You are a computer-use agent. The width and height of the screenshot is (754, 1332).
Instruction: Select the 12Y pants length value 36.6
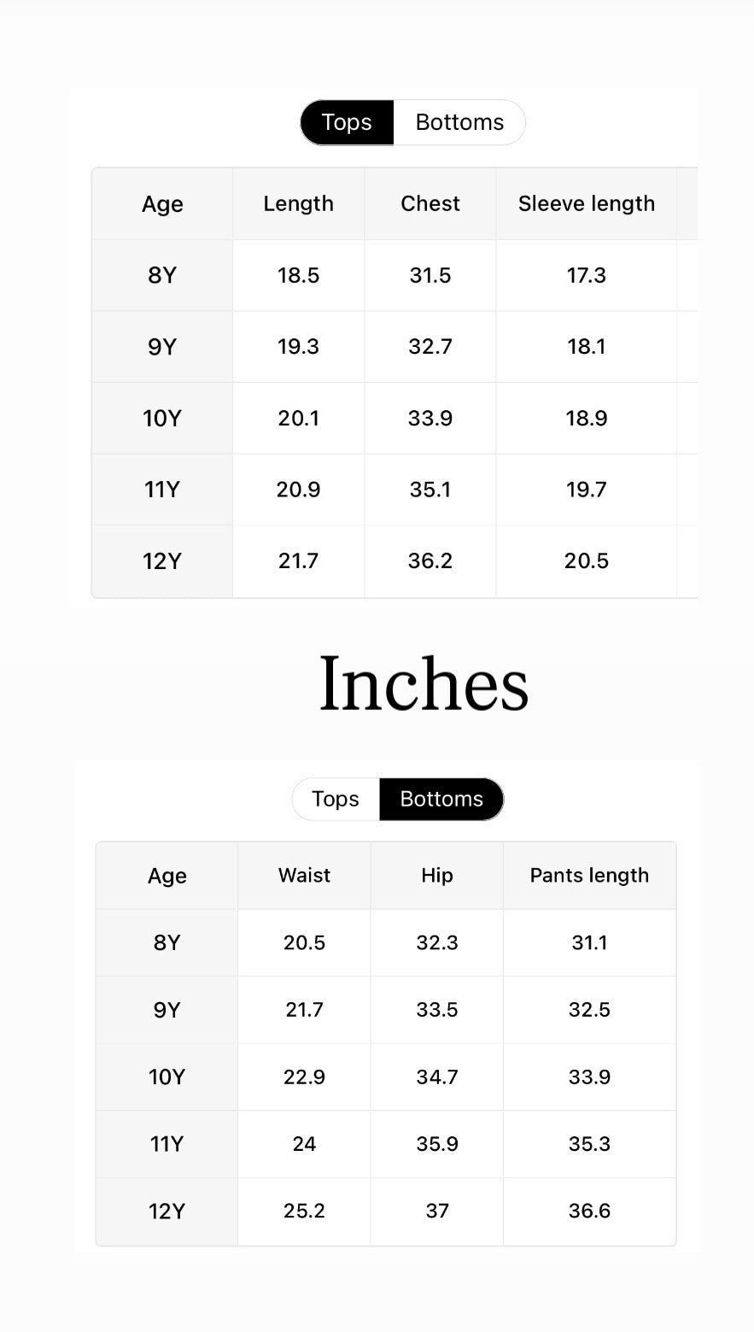[x=589, y=1211]
